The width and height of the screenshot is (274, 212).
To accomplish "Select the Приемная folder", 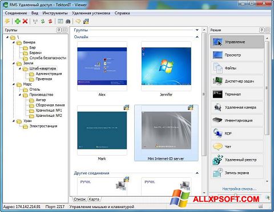I will 44,79.
